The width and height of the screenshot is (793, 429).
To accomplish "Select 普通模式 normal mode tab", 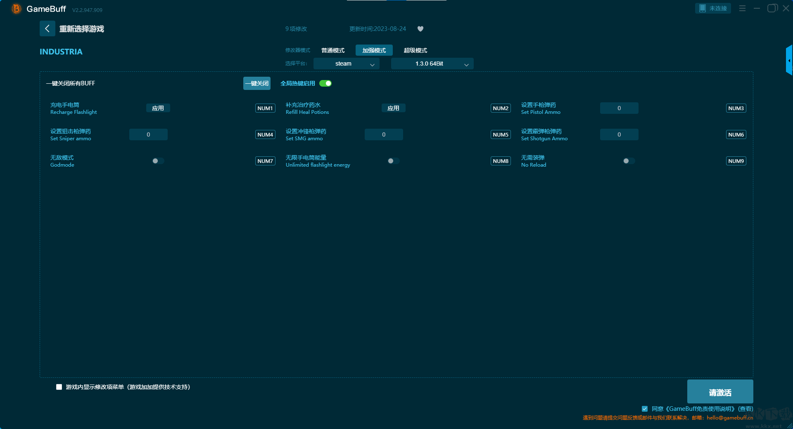I will coord(333,50).
